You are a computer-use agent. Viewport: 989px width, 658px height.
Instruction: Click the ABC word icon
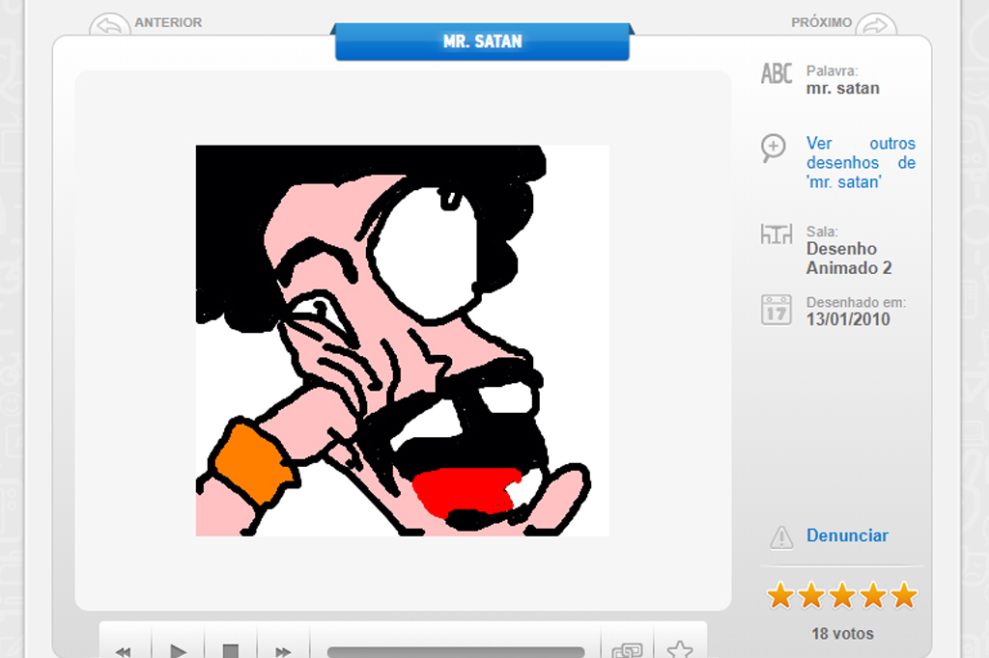click(777, 73)
